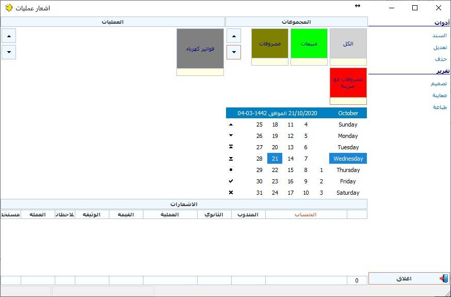Image resolution: width=451 pixels, height=297 pixels.
Task: Click the double-headed arrow icon in title bar
Action: [358, 6]
